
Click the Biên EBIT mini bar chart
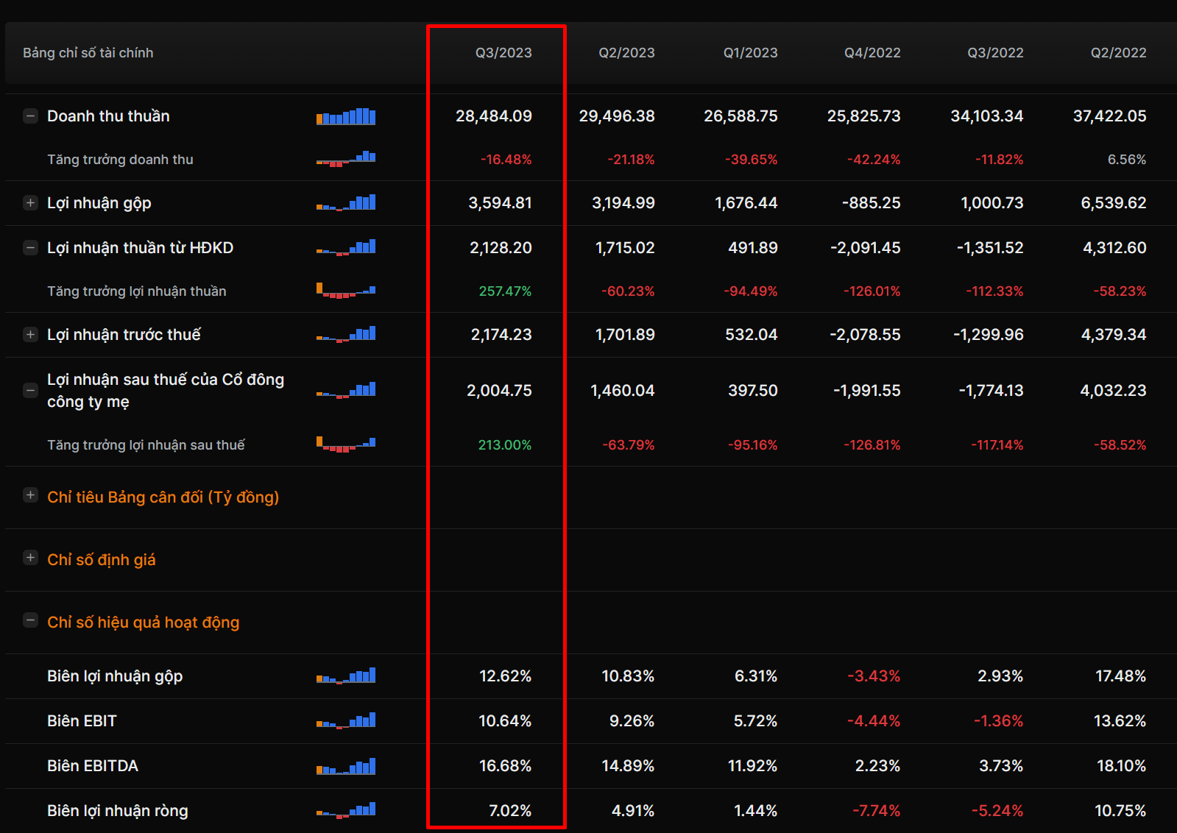pos(346,720)
